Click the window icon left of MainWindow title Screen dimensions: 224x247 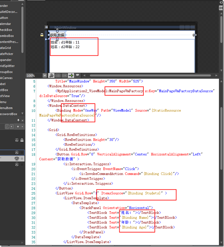46,27
